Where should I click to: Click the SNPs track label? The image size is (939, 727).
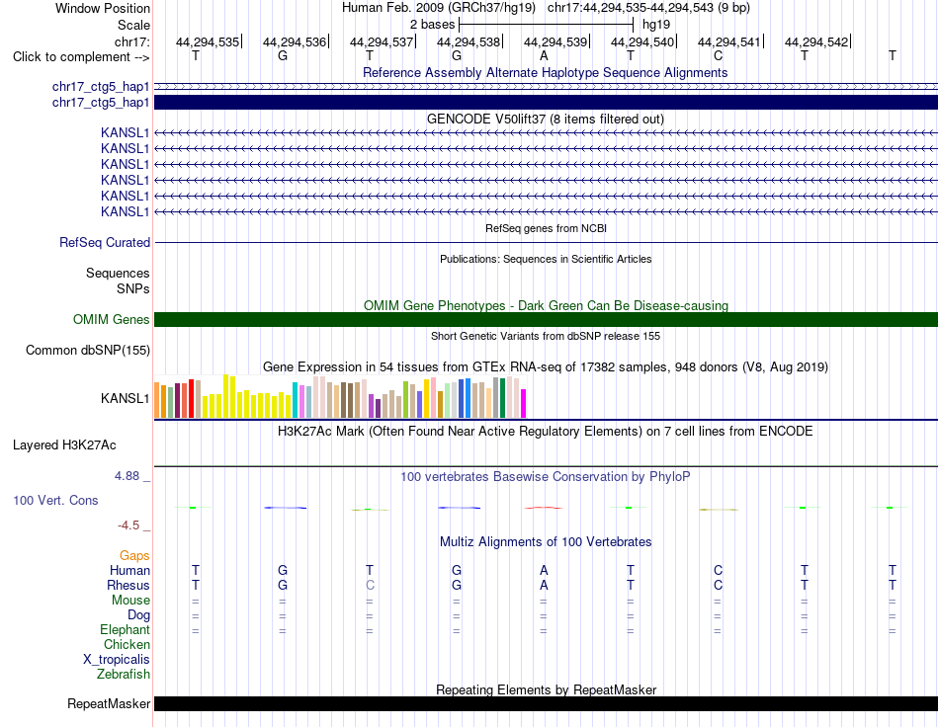133,288
